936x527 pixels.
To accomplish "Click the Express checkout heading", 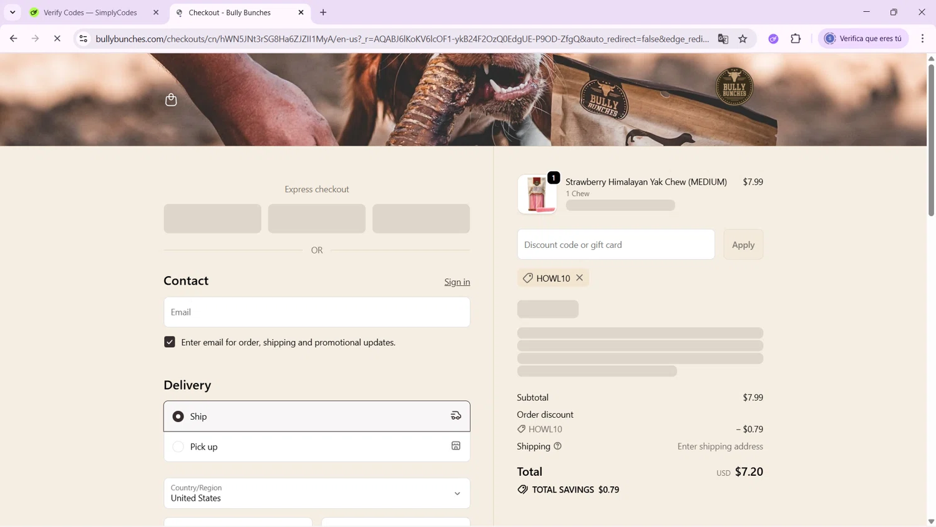I will [317, 189].
